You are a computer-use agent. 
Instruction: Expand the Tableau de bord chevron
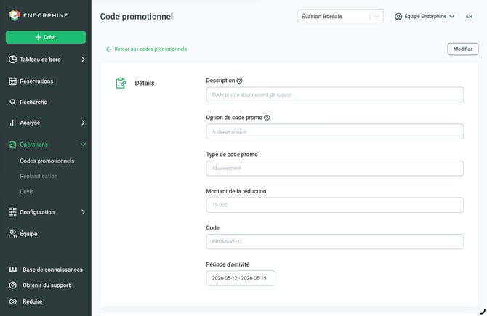click(x=83, y=60)
